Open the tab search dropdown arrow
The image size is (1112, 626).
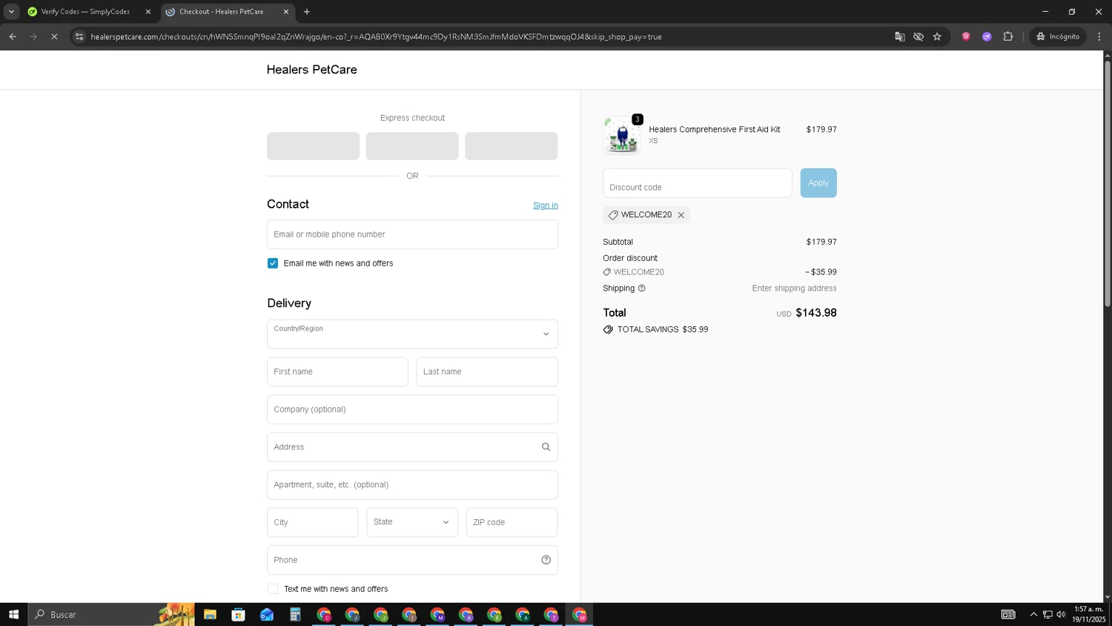[x=11, y=12]
